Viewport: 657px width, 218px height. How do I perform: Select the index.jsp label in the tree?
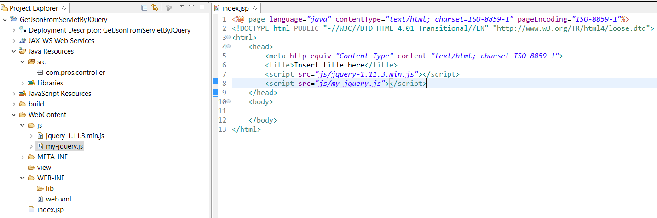coord(51,210)
